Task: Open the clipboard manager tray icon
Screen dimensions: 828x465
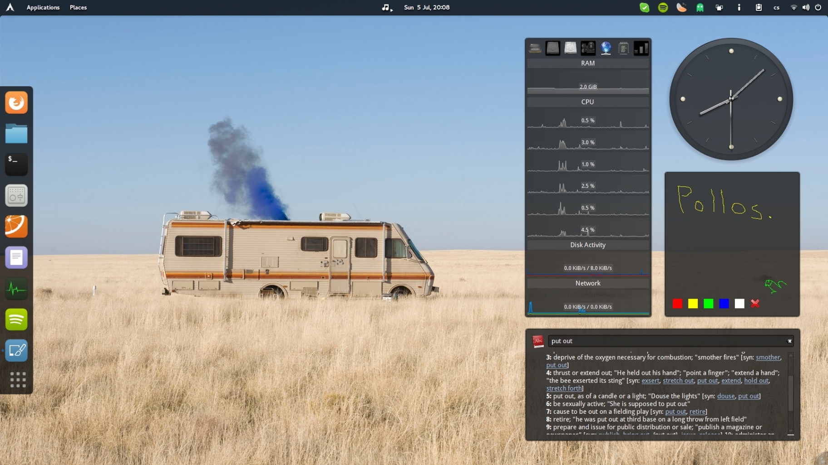Action: click(x=759, y=7)
